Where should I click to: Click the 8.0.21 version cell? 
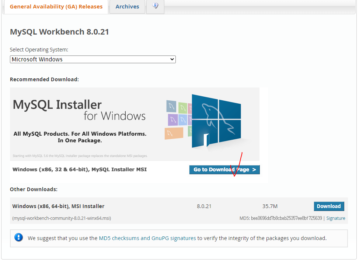pyautogui.click(x=204, y=206)
